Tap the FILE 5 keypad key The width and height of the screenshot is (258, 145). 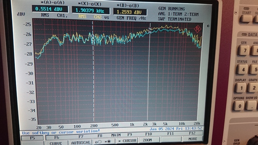click(x=254, y=69)
